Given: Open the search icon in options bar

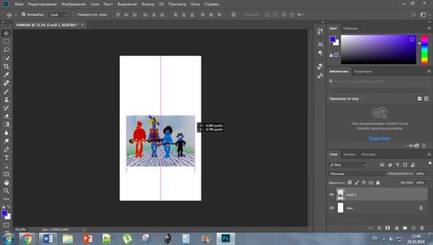Looking at the screenshot, I should (x=414, y=15).
